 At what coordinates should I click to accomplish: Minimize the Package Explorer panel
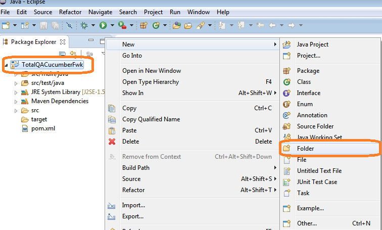pyautogui.click(x=91, y=40)
